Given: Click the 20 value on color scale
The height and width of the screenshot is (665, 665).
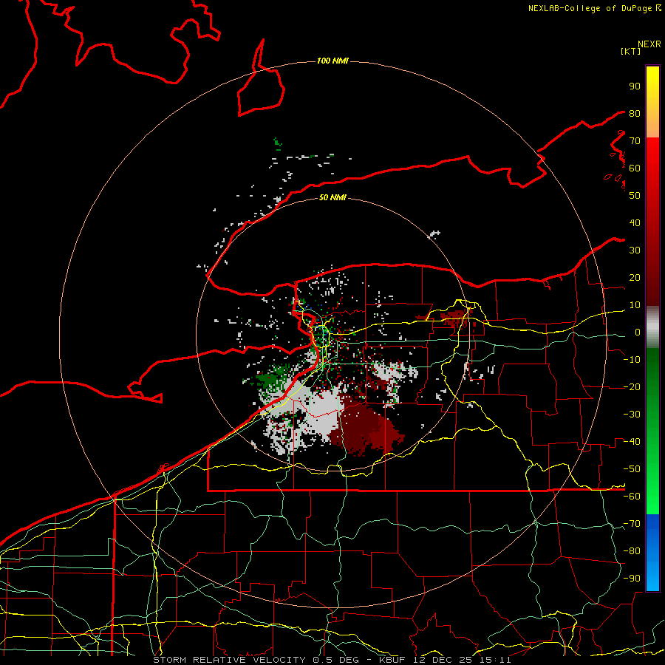Looking at the screenshot, I should (635, 278).
